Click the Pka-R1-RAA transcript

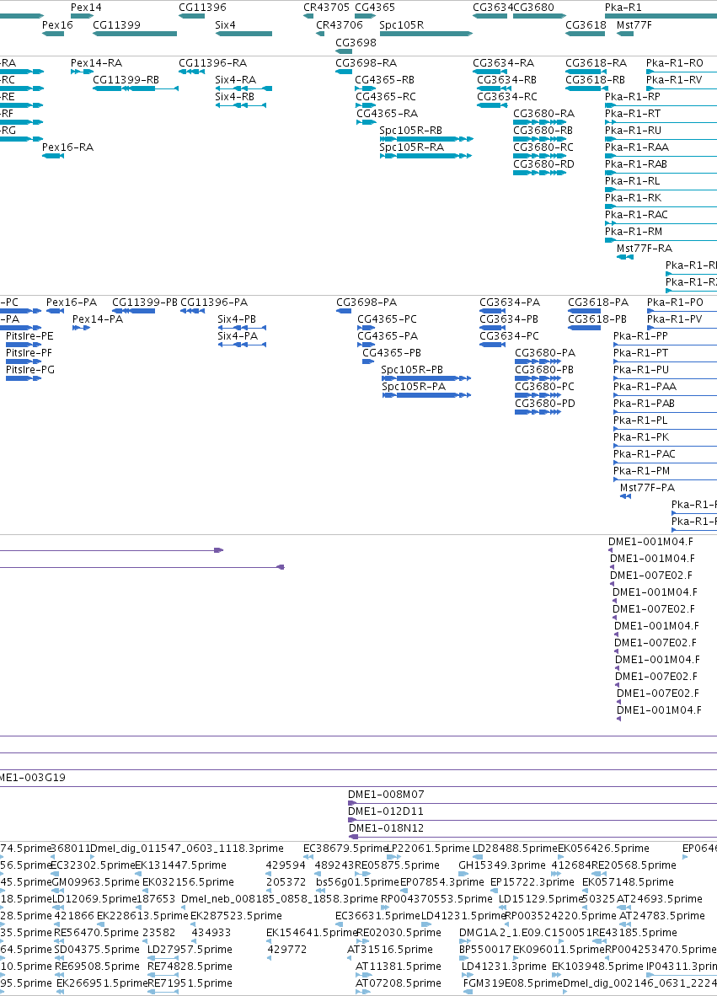coord(661,156)
